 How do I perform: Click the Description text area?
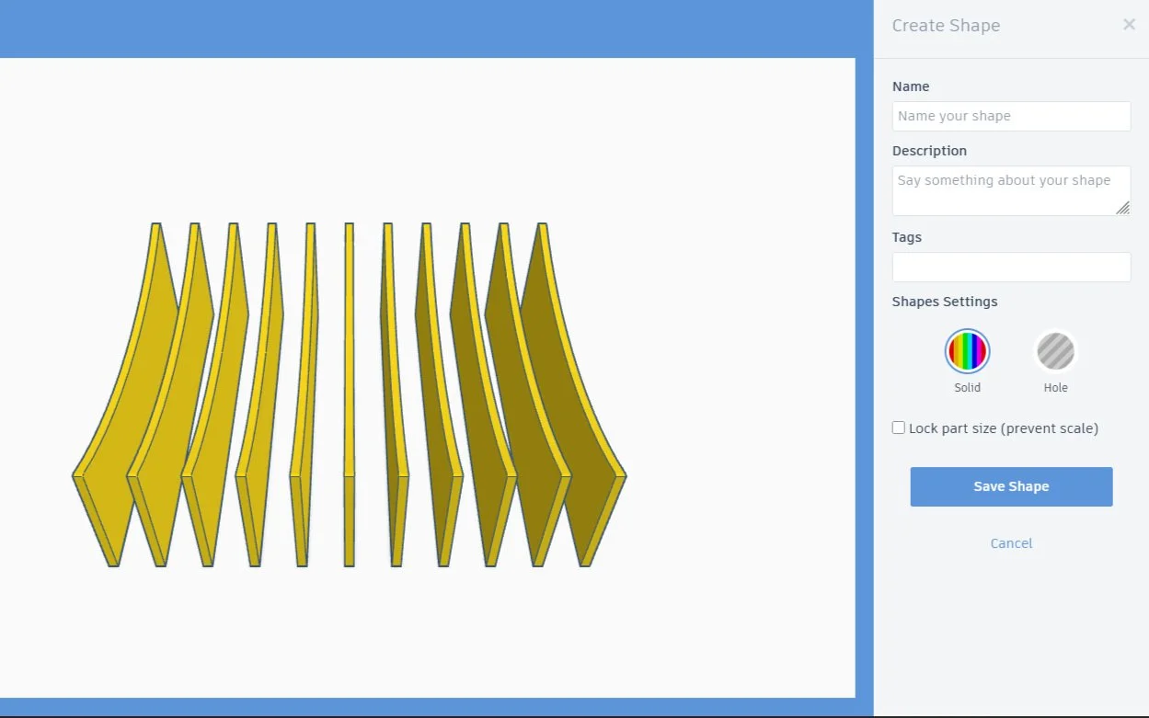pos(1011,190)
